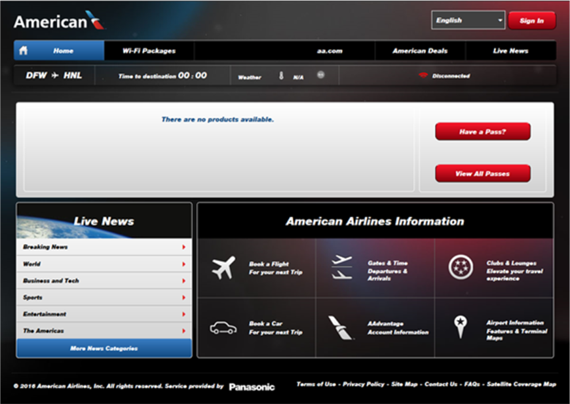The image size is (570, 404).
Task: Click the View All Passes button
Action: point(482,173)
